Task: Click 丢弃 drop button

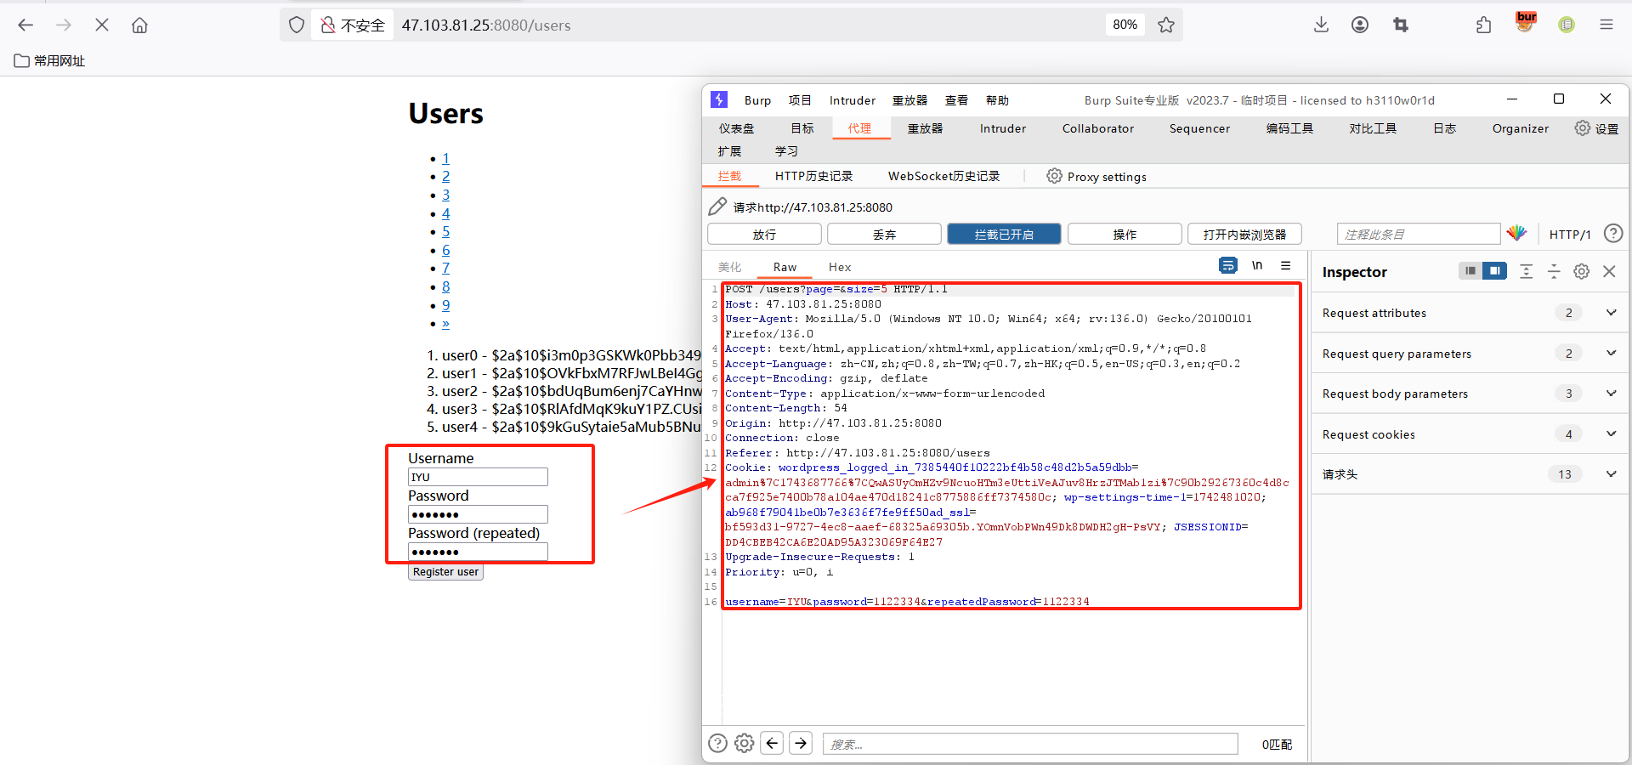Action: click(884, 234)
